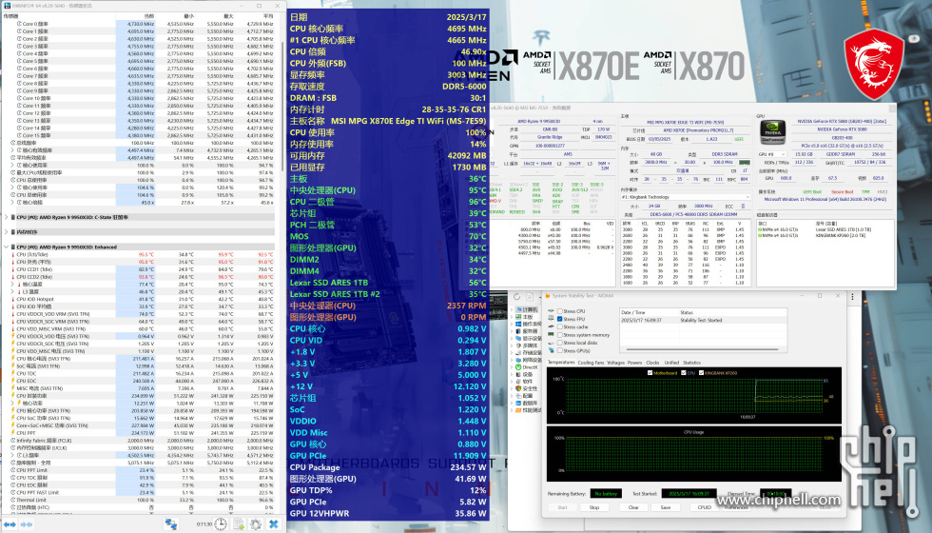Uncheck Stress FPU checkbox
The width and height of the screenshot is (932, 533).
(560, 319)
